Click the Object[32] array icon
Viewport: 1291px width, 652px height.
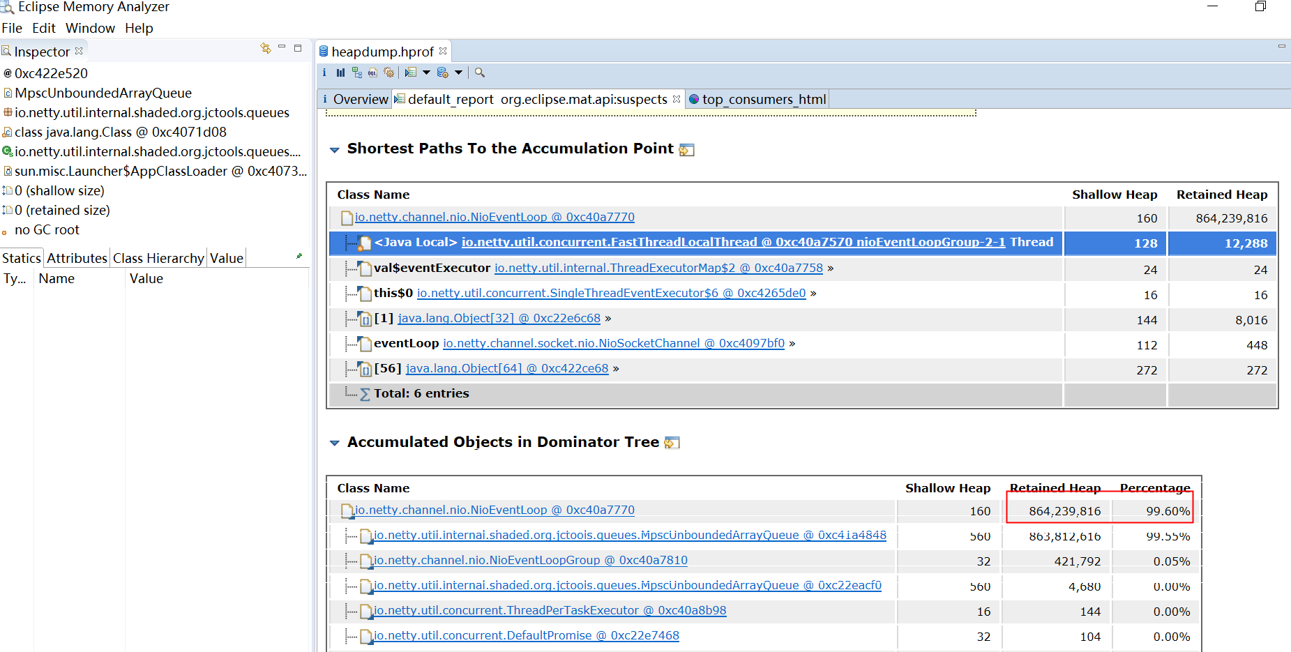coord(365,319)
